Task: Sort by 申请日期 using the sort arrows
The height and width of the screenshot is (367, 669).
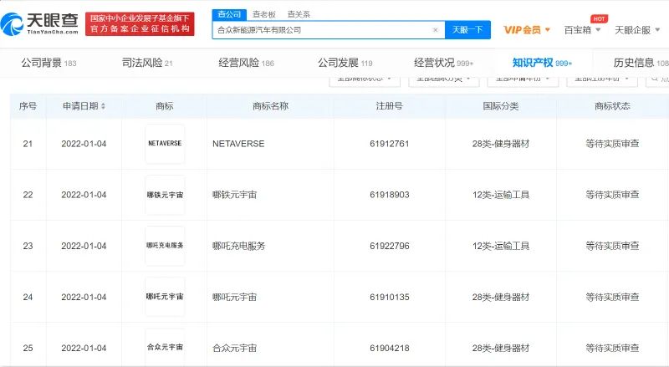Action: [103, 107]
